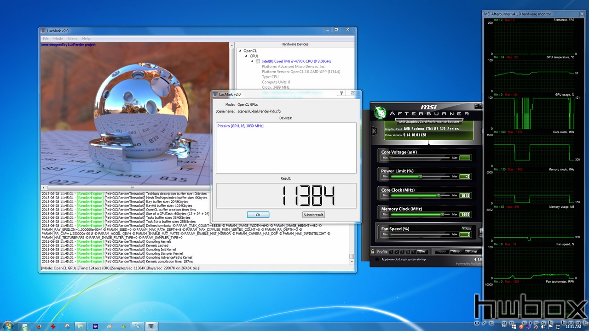Click the Submit result button
The image size is (589, 331).
coord(313,215)
